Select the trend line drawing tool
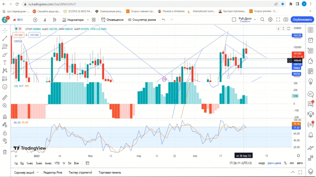Image resolution: width=316 pixels, height=177 pixels. point(5,38)
